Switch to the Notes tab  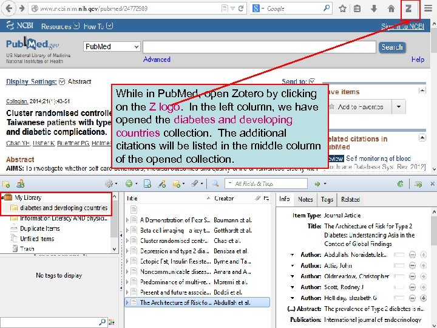[x=305, y=199]
